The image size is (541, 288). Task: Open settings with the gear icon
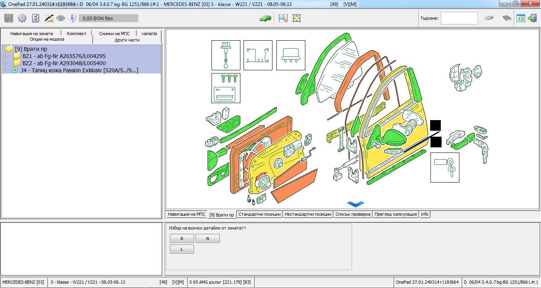(x=22, y=18)
